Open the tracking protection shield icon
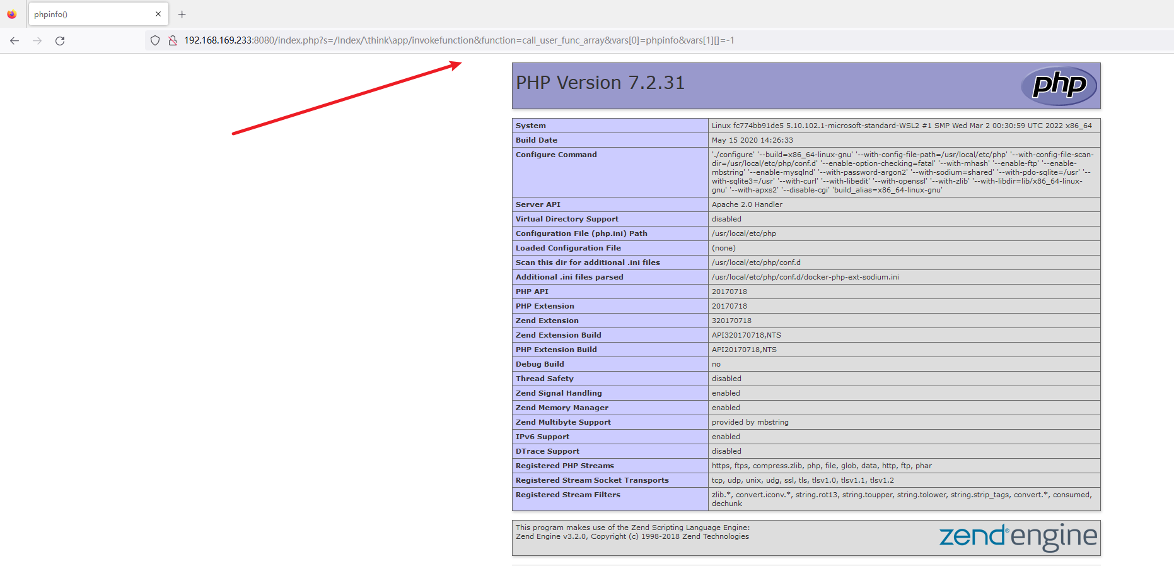The height and width of the screenshot is (566, 1174). pyautogui.click(x=155, y=40)
